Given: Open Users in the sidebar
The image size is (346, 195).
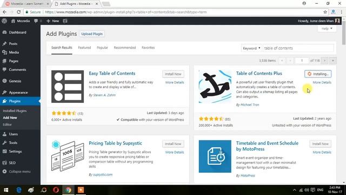Looking at the screenshot, I should (x=13, y=134).
